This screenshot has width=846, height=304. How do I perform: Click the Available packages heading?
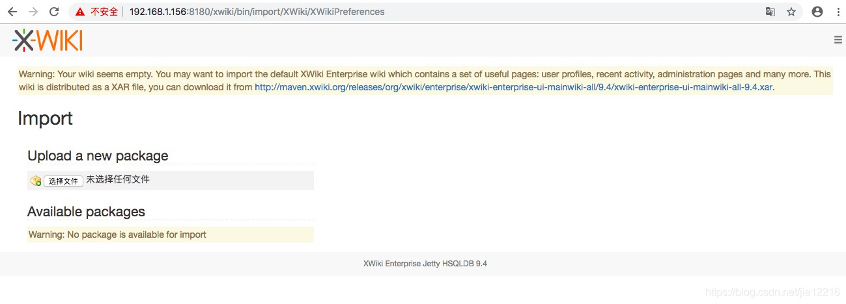(x=86, y=212)
